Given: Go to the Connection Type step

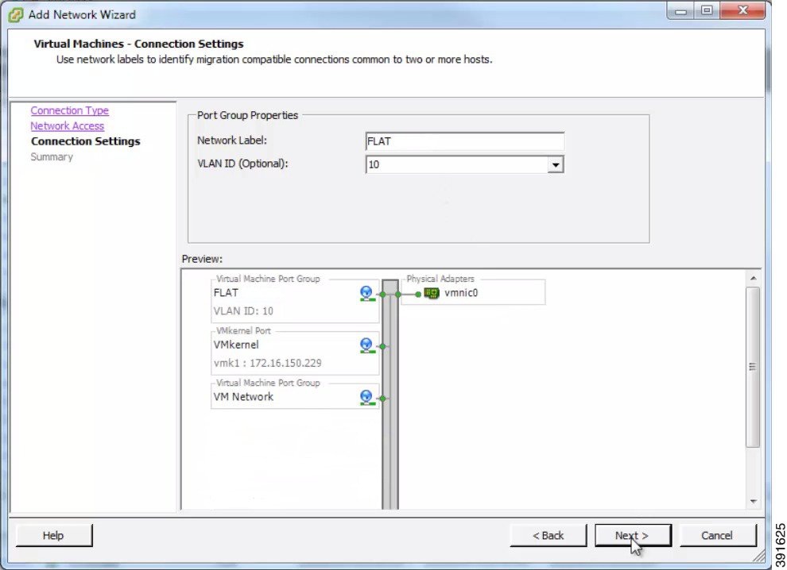Looking at the screenshot, I should (x=69, y=110).
